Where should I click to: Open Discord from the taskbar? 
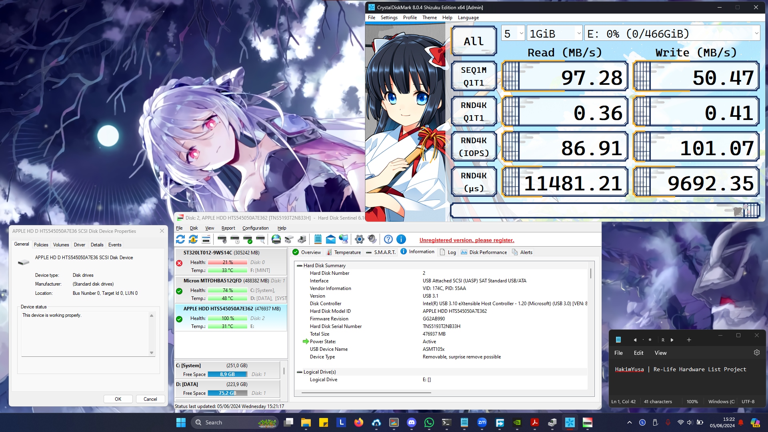[412, 422]
